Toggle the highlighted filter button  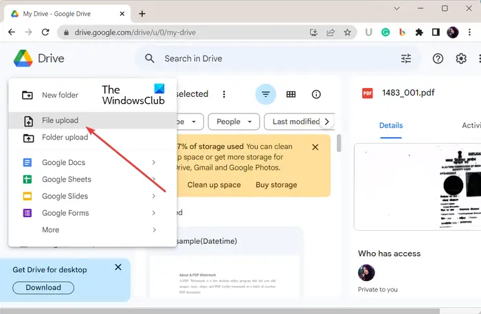265,94
